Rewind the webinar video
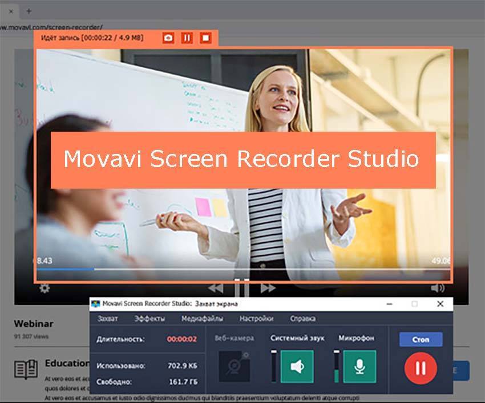The image size is (485, 403). point(216,288)
